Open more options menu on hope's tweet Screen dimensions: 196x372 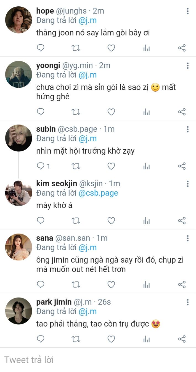tap(188, 11)
